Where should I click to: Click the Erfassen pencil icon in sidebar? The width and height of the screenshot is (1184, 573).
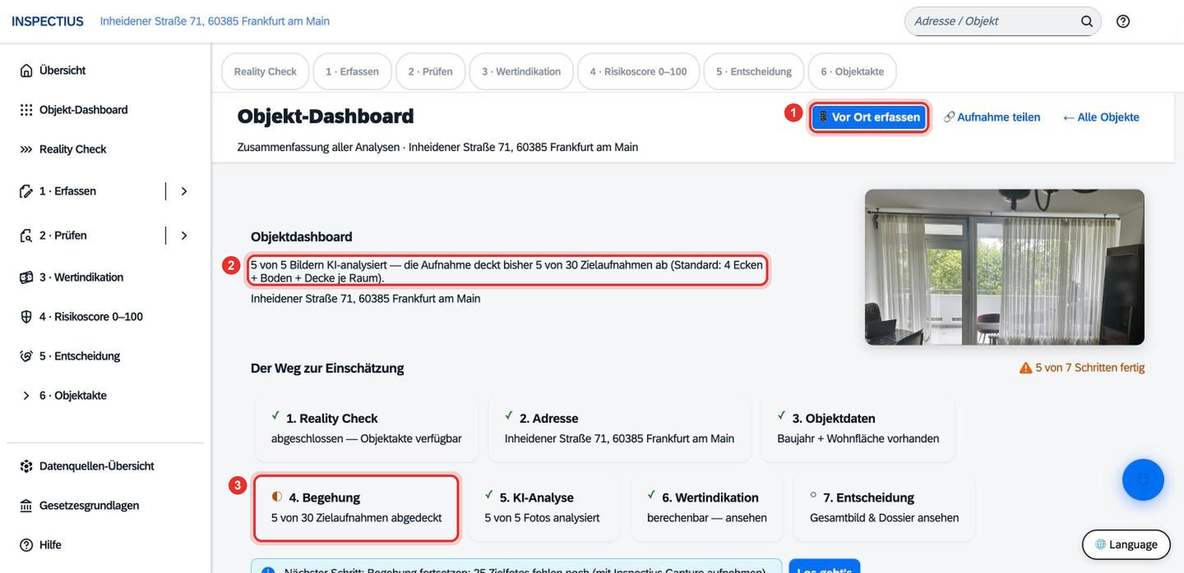pos(26,191)
